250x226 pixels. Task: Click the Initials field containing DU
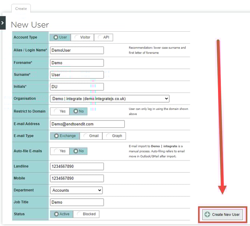tap(77, 87)
